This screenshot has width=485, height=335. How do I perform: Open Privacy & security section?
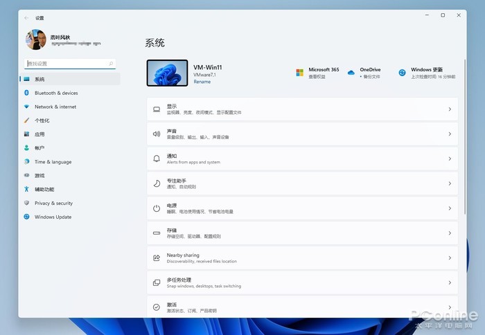[x=53, y=203]
